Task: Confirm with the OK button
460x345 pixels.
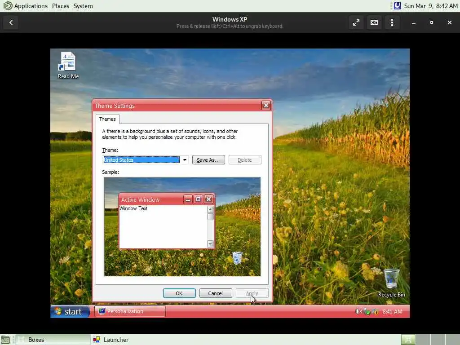Action: pyautogui.click(x=179, y=293)
